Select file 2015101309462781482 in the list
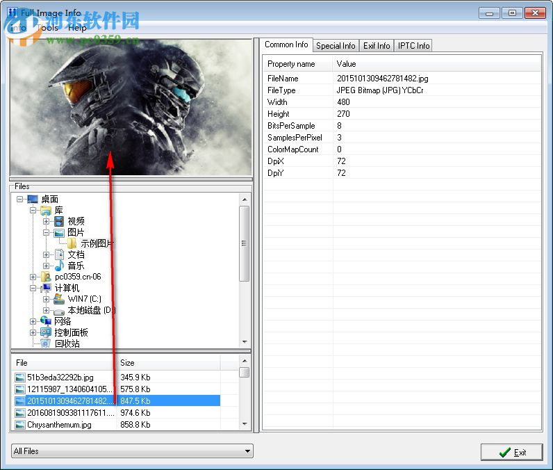 (x=117, y=401)
